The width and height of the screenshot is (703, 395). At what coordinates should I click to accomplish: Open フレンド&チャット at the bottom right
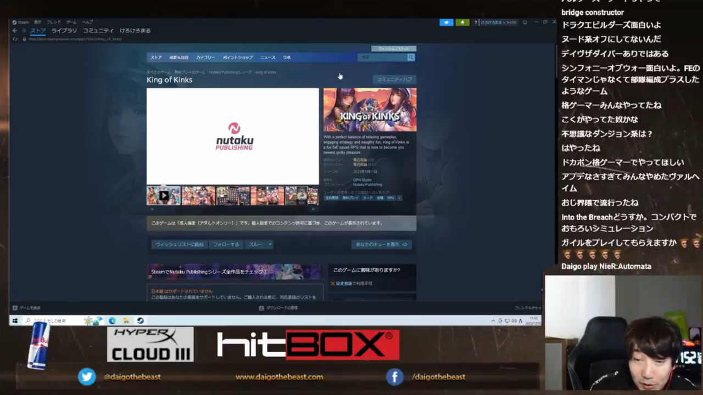[527, 308]
